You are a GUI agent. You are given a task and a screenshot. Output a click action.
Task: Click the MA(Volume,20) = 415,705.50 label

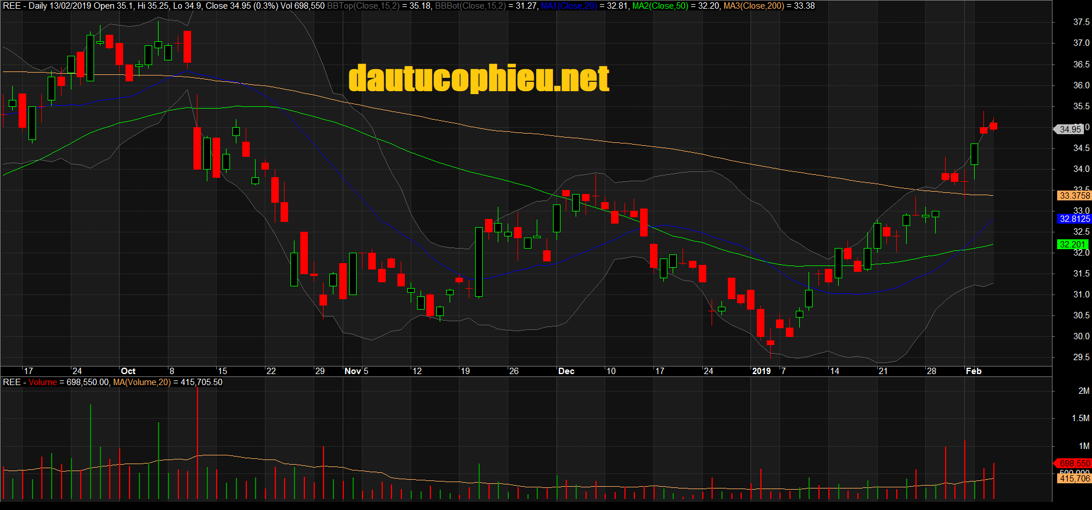[x=168, y=382]
